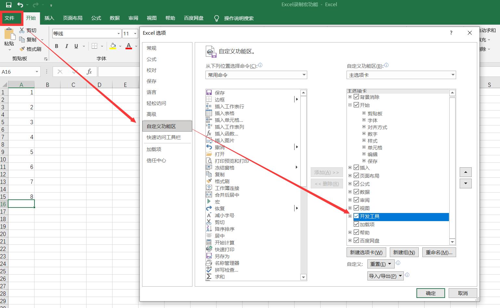The image size is (500, 308).
Task: Open the File (文件) menu tab
Action: (x=10, y=18)
